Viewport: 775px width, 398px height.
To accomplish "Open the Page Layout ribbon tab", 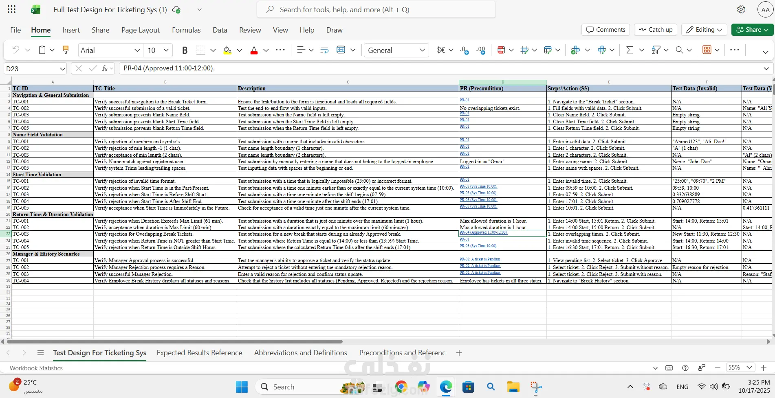I will point(141,30).
